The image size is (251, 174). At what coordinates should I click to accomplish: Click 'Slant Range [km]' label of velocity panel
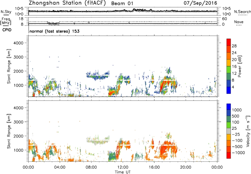click(x=9, y=131)
